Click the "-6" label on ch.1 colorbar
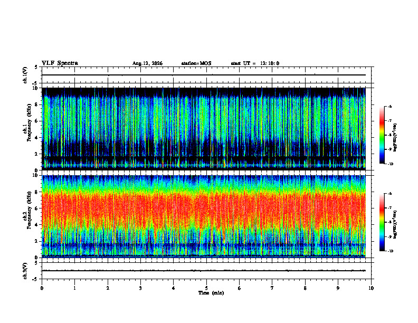Image resolution: width=418 pixels, height=323 pixels. click(x=390, y=107)
